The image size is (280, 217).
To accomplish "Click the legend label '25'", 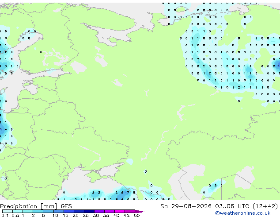I will click(x=86, y=215).
